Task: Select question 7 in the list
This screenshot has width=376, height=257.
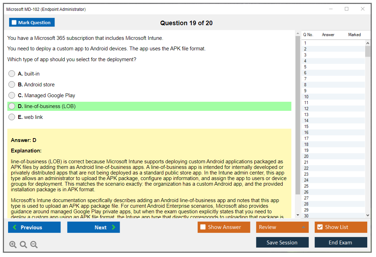Action: point(333,79)
